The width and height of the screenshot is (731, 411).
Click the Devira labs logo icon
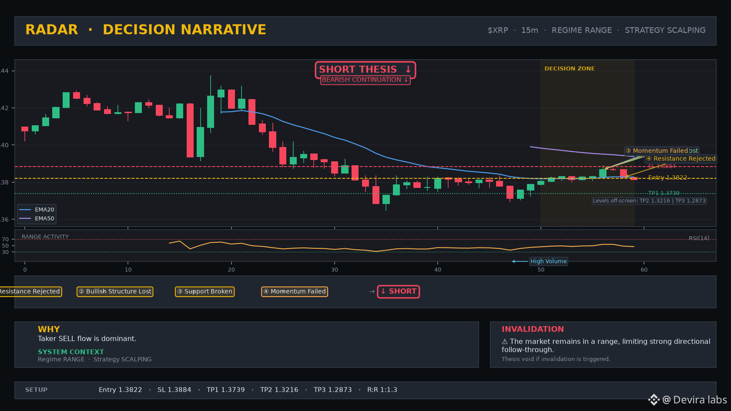[654, 400]
